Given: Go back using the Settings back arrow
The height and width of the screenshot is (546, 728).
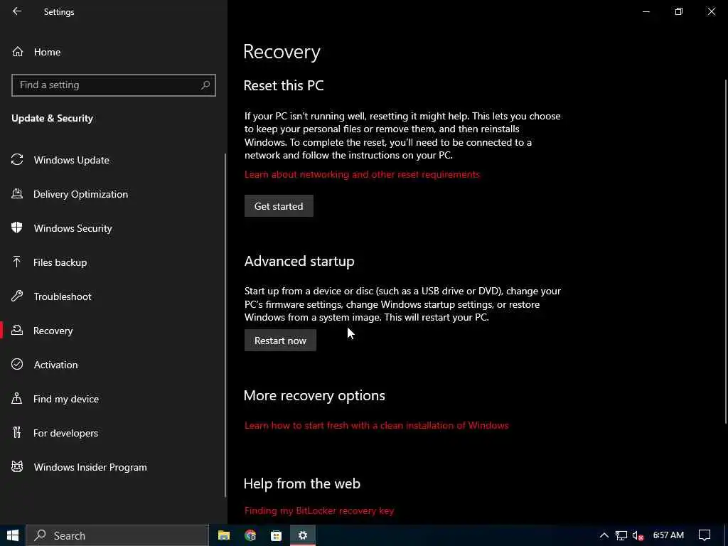Looking at the screenshot, I should [x=17, y=11].
